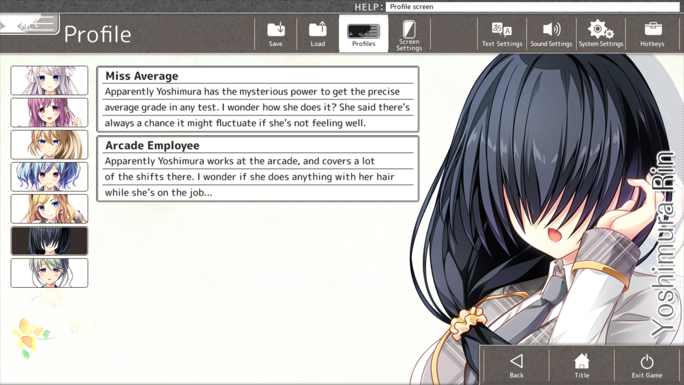Select the blonde wavy-haired girl's profile thumbnail
The width and height of the screenshot is (684, 385).
(x=50, y=209)
